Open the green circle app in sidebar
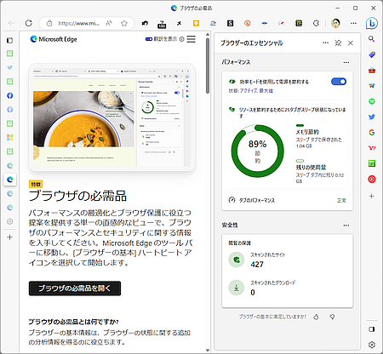 [372, 101]
